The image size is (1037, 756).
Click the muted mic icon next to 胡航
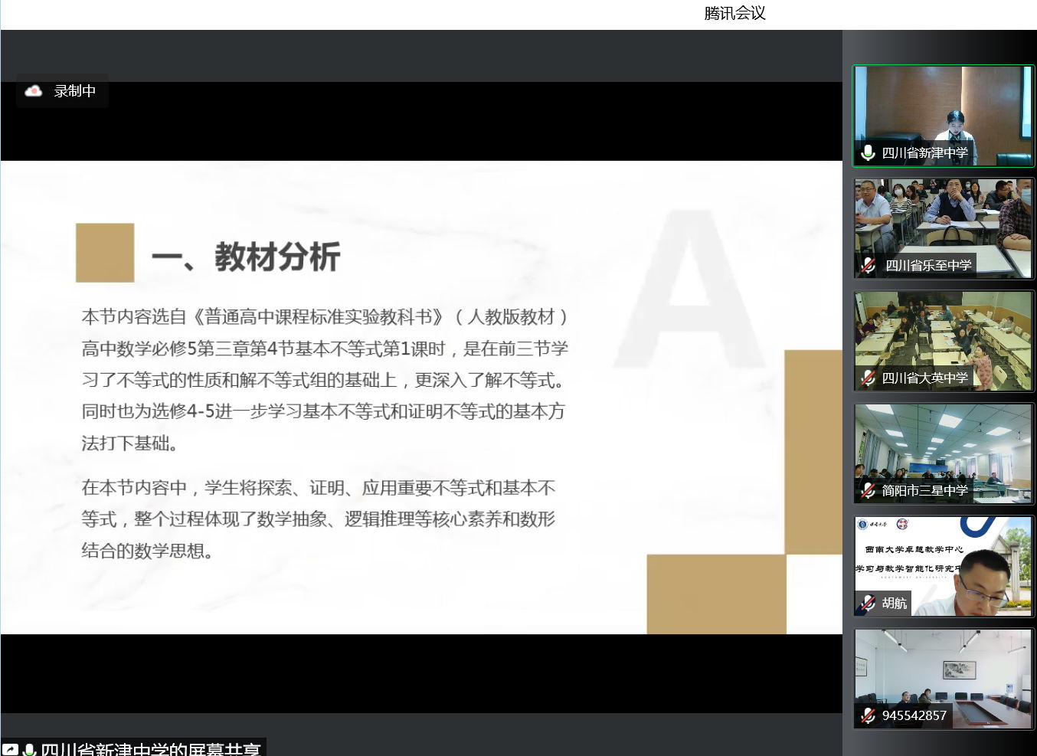[x=868, y=603]
